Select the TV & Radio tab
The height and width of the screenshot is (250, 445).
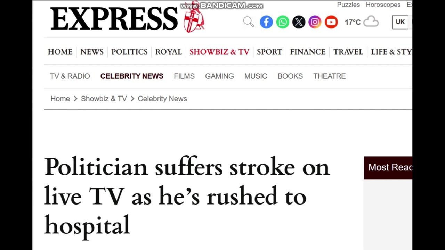point(70,76)
